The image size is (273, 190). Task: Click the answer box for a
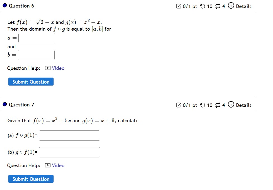point(37,38)
